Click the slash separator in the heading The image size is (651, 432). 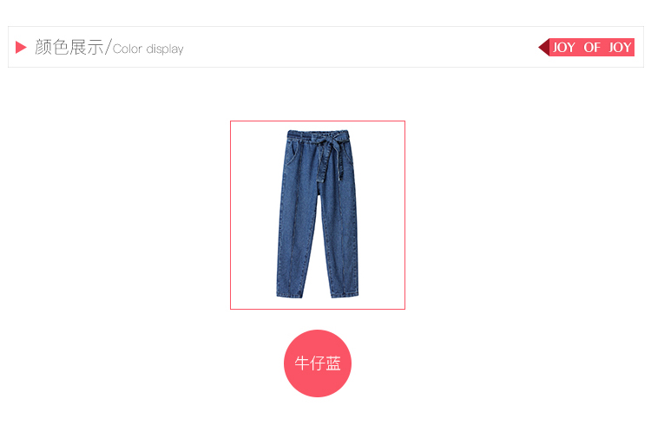108,47
